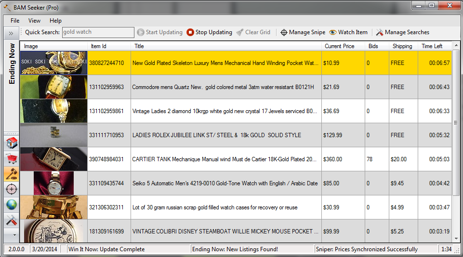
Task: Open the File menu
Action: [15, 21]
